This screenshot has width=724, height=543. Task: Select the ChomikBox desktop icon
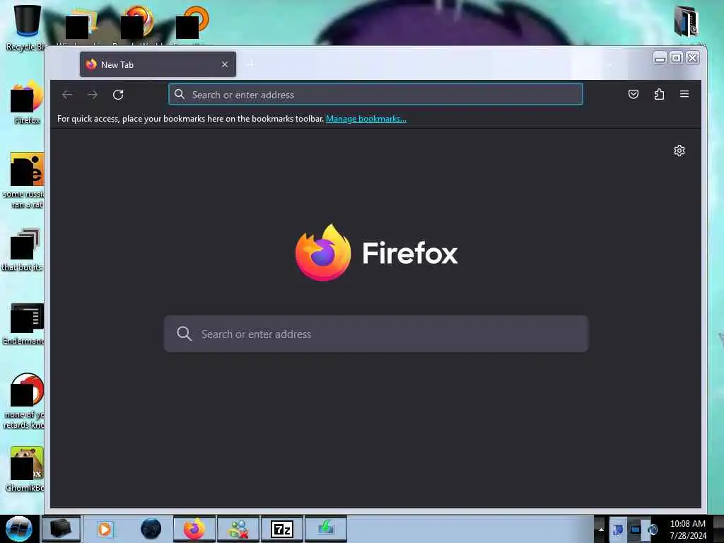(x=26, y=469)
